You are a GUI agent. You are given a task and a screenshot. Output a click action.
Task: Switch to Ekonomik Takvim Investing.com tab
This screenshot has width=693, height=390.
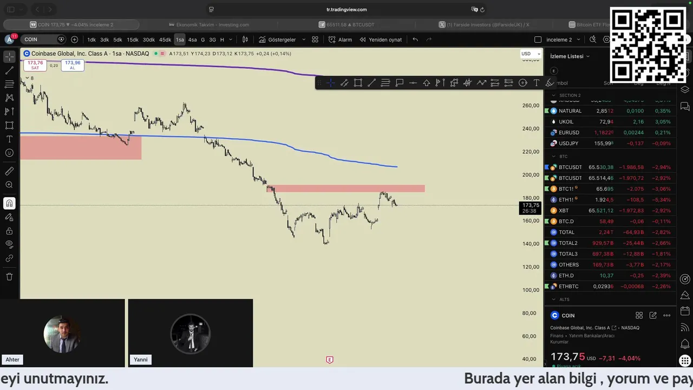pyautogui.click(x=209, y=25)
